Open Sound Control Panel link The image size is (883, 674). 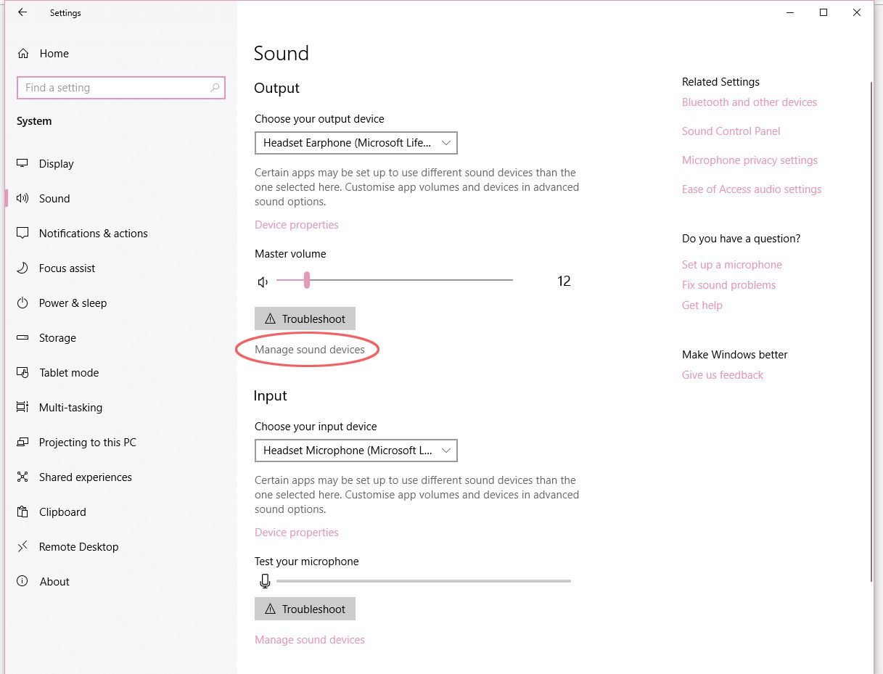731,131
